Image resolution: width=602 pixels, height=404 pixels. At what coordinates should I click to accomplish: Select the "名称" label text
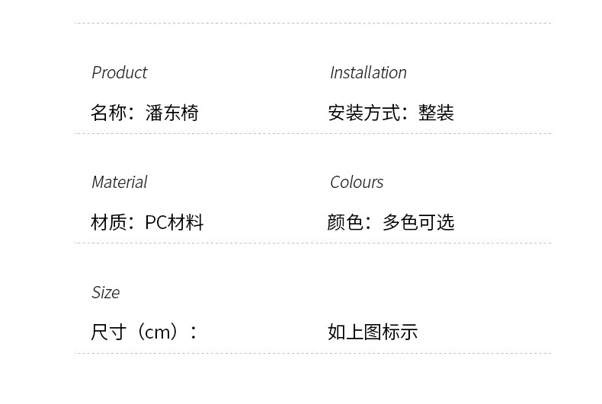pyautogui.click(x=108, y=113)
